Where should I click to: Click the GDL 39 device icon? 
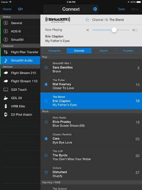pos(6,98)
